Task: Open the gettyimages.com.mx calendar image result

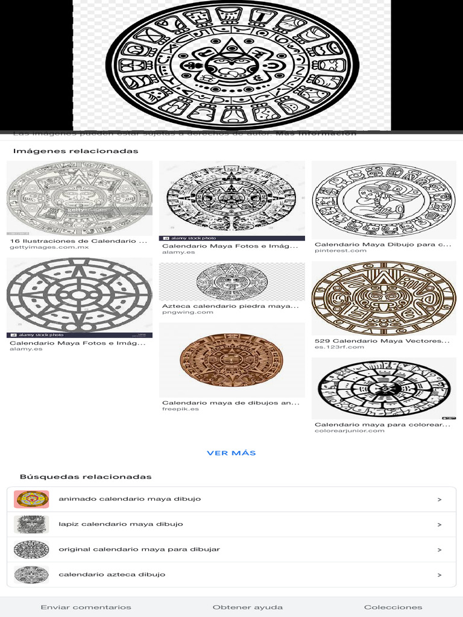Action: (x=80, y=198)
